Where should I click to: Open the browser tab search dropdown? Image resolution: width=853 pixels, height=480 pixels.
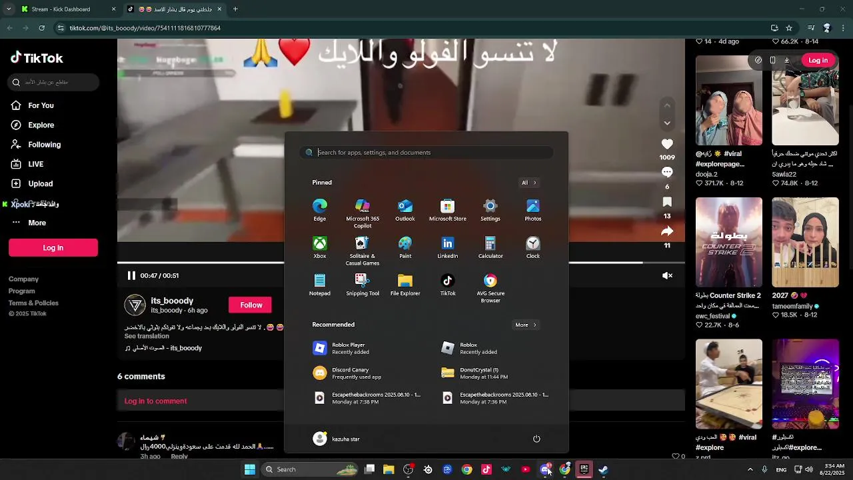pyautogui.click(x=9, y=9)
